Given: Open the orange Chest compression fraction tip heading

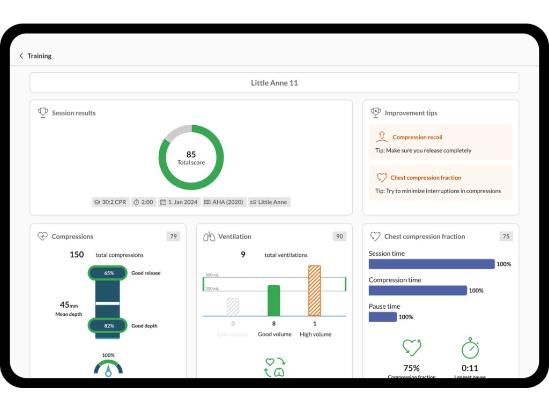Looking at the screenshot, I should pos(426,178).
